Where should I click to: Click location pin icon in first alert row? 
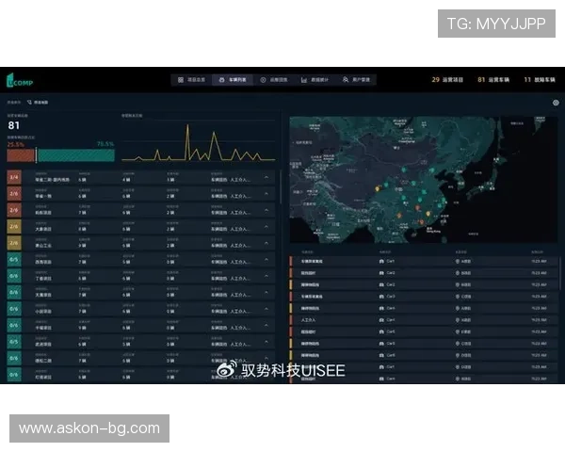458,260
